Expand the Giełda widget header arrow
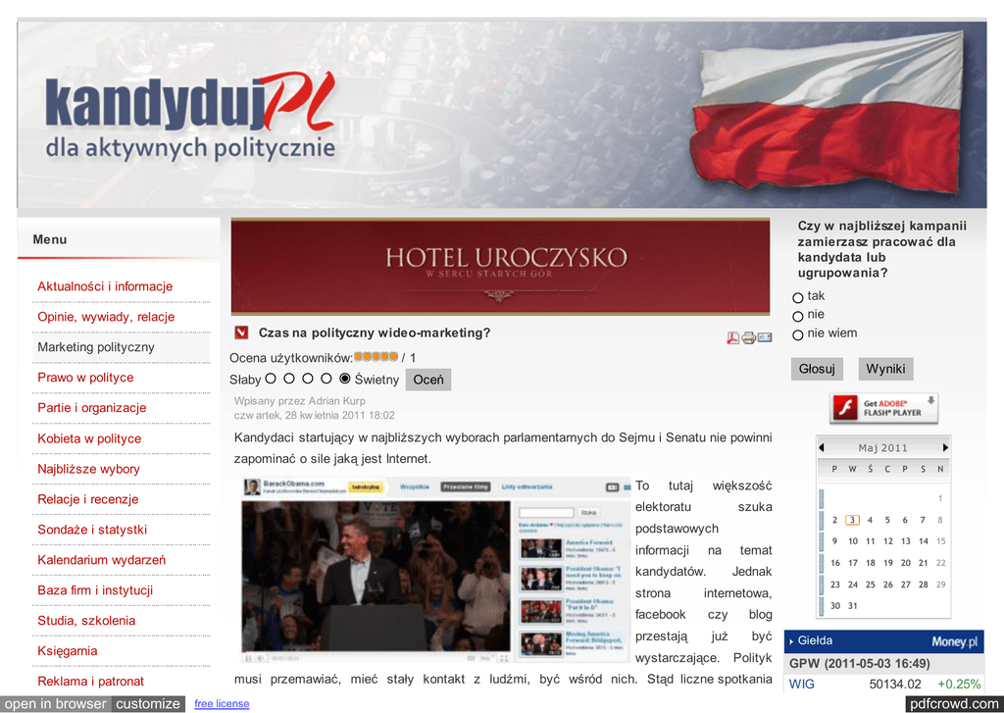Viewport: 1004px width, 713px height. click(791, 641)
